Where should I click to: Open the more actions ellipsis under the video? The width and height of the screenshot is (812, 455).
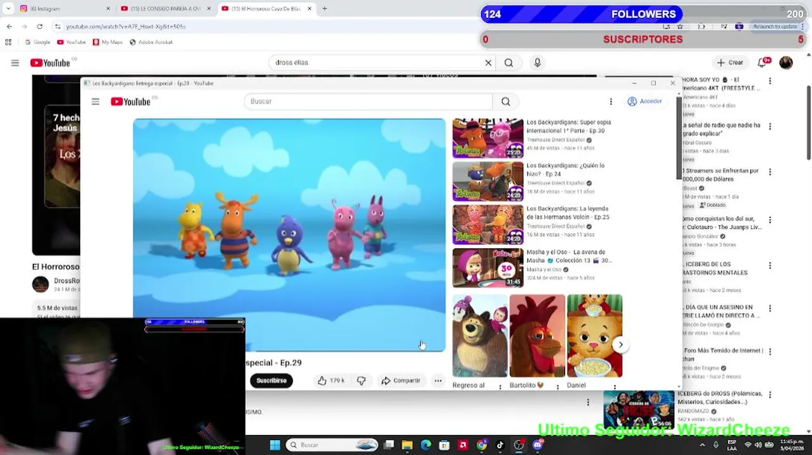point(438,380)
